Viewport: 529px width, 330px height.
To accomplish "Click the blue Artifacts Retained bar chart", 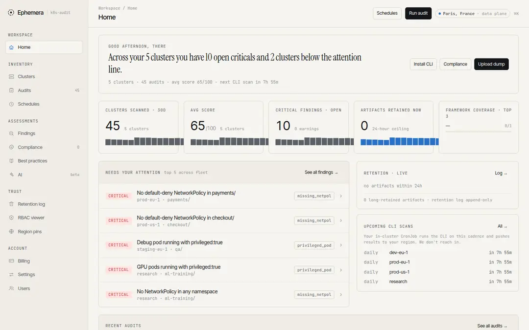I will coord(400,141).
